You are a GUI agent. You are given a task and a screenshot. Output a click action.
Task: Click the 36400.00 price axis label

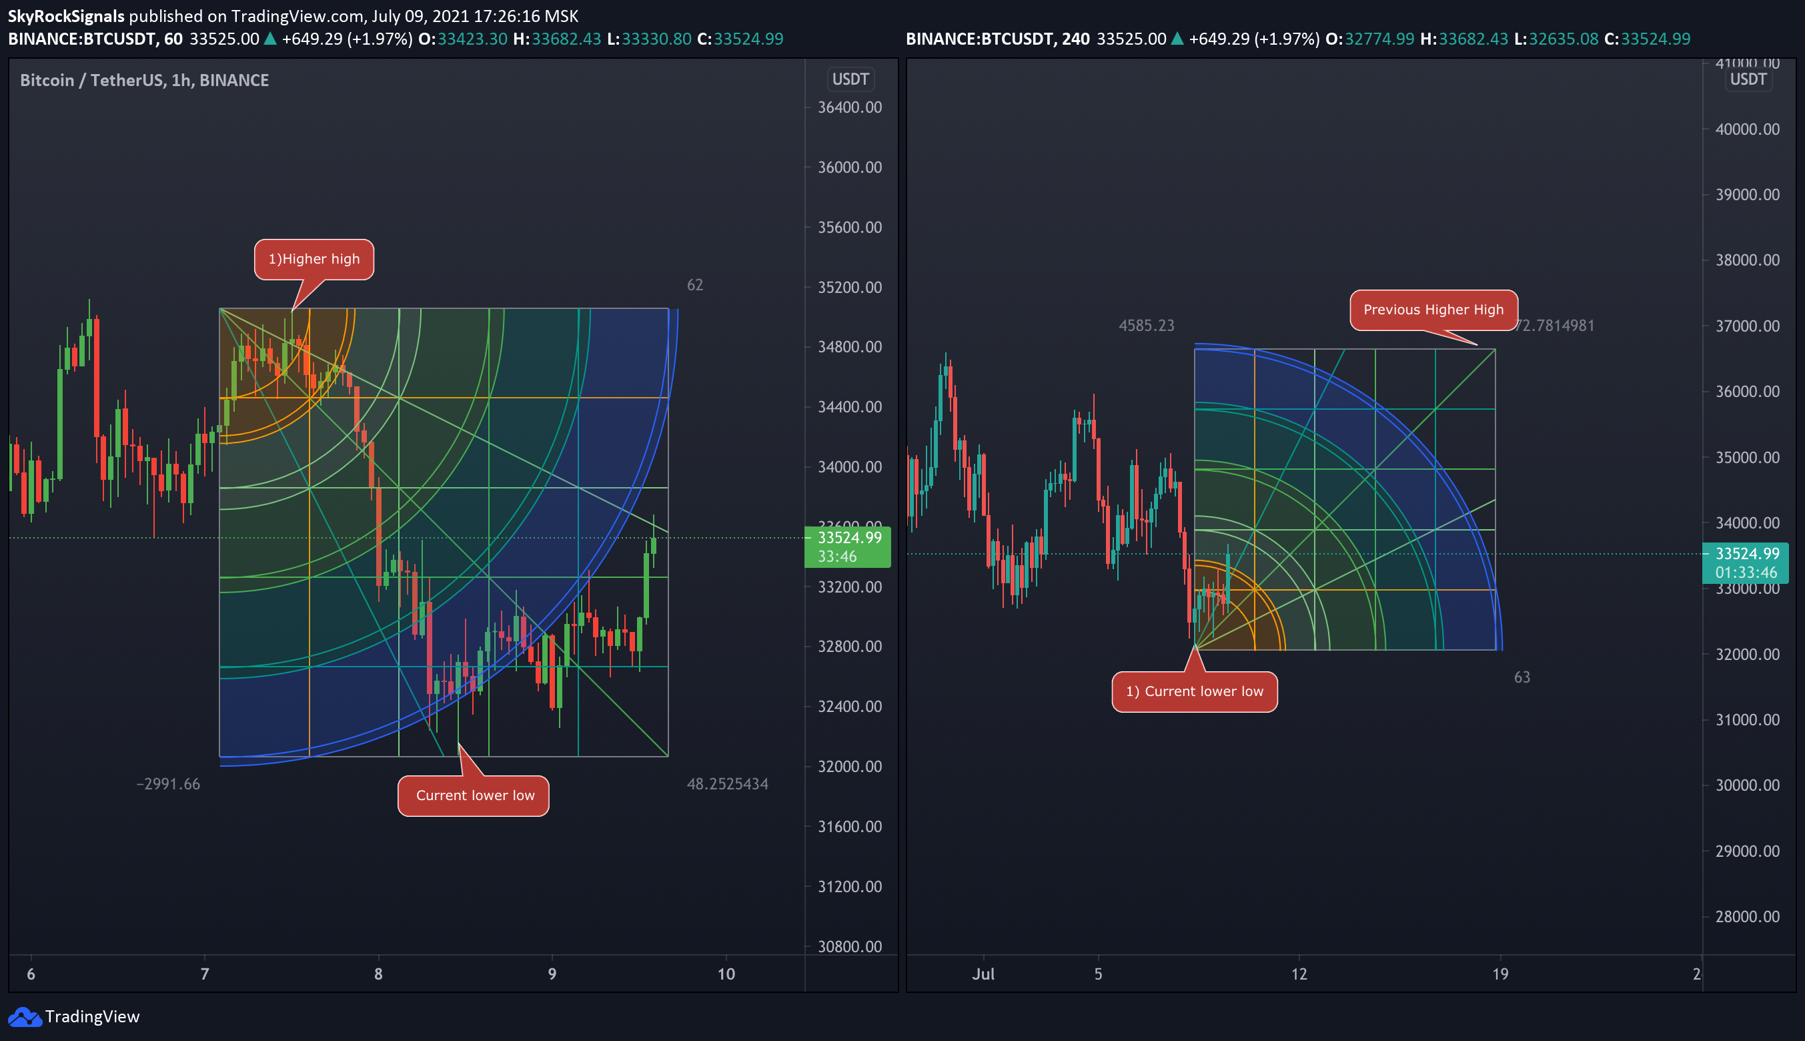click(x=850, y=107)
